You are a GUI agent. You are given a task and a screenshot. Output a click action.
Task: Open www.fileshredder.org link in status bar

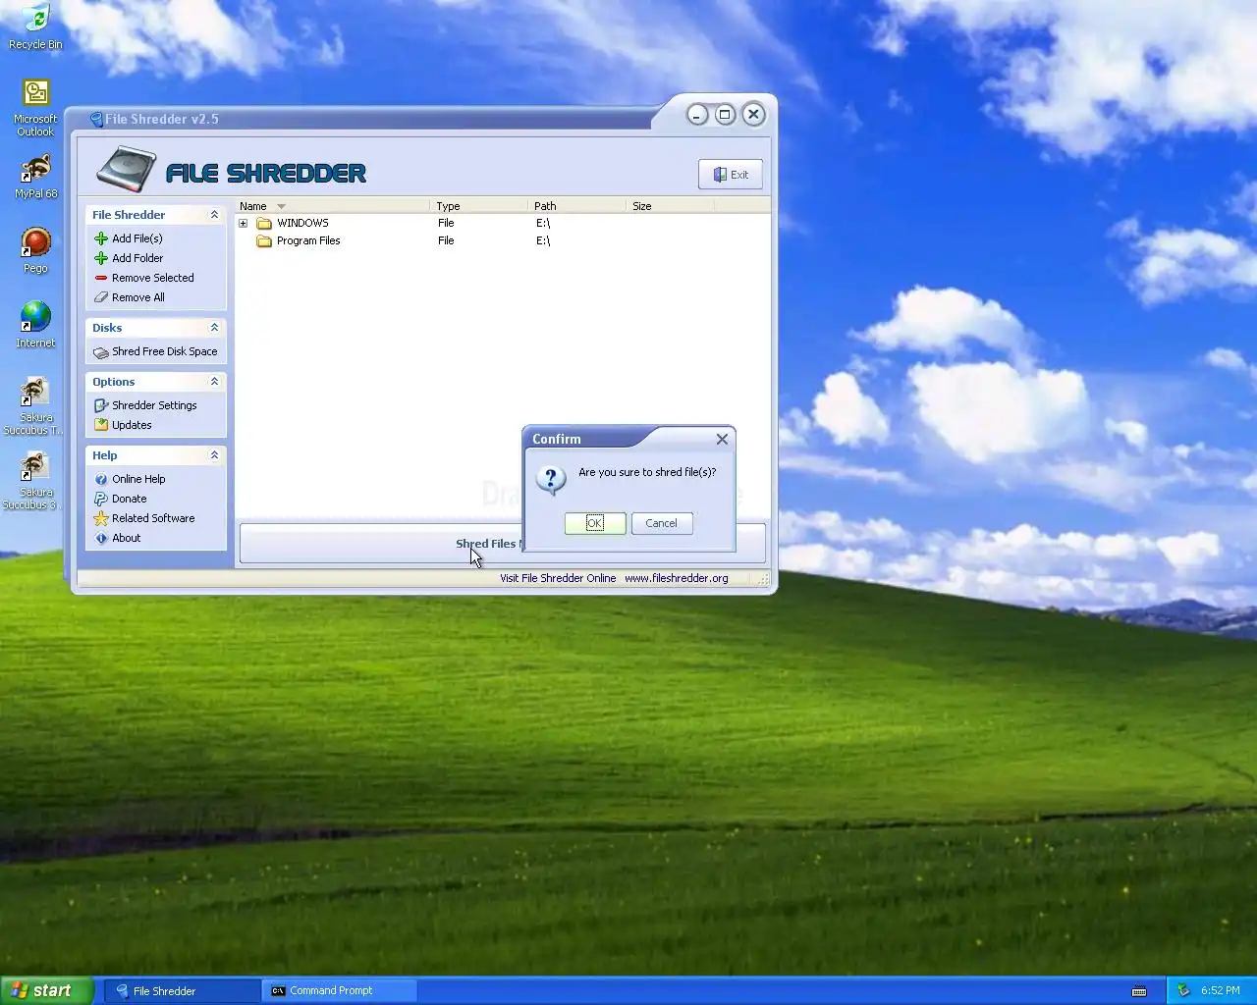pos(677,578)
